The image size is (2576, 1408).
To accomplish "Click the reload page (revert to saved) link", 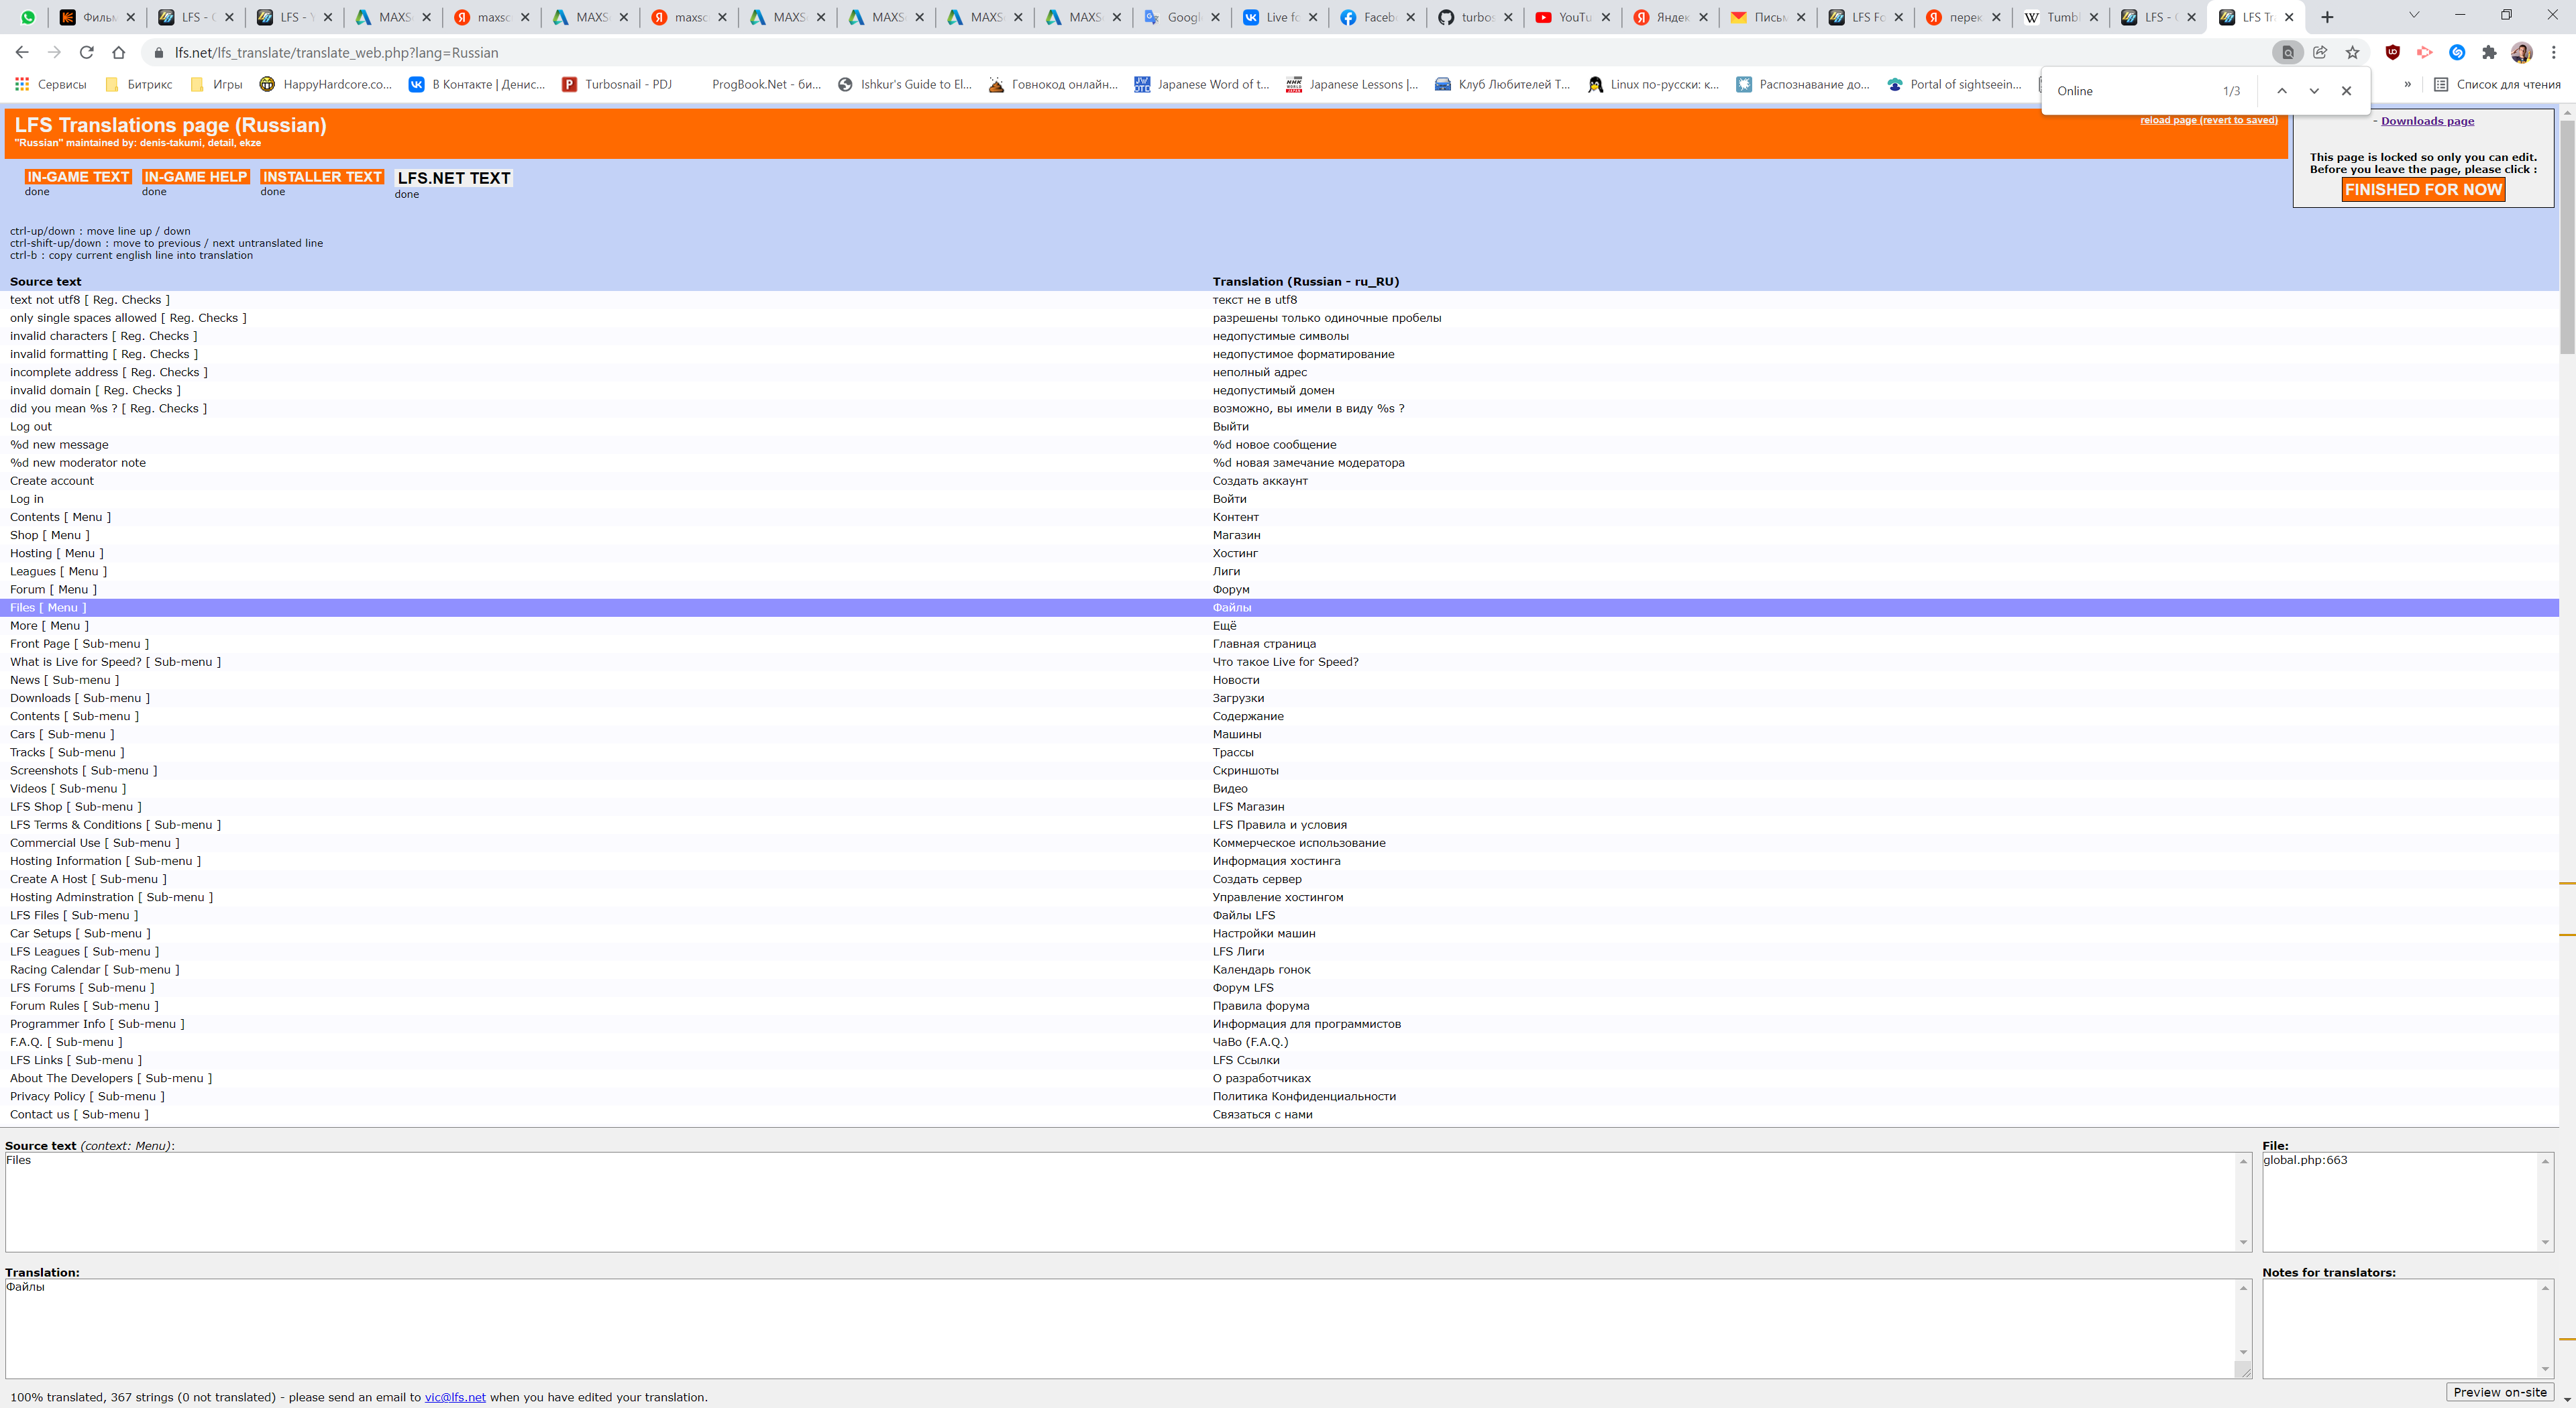I will pos(2208,120).
